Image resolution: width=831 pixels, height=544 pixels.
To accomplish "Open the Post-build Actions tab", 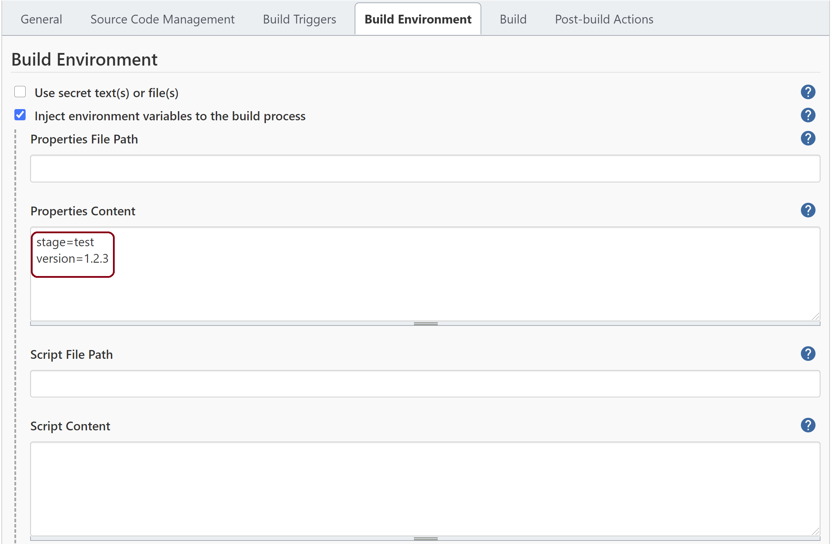I will click(x=604, y=19).
